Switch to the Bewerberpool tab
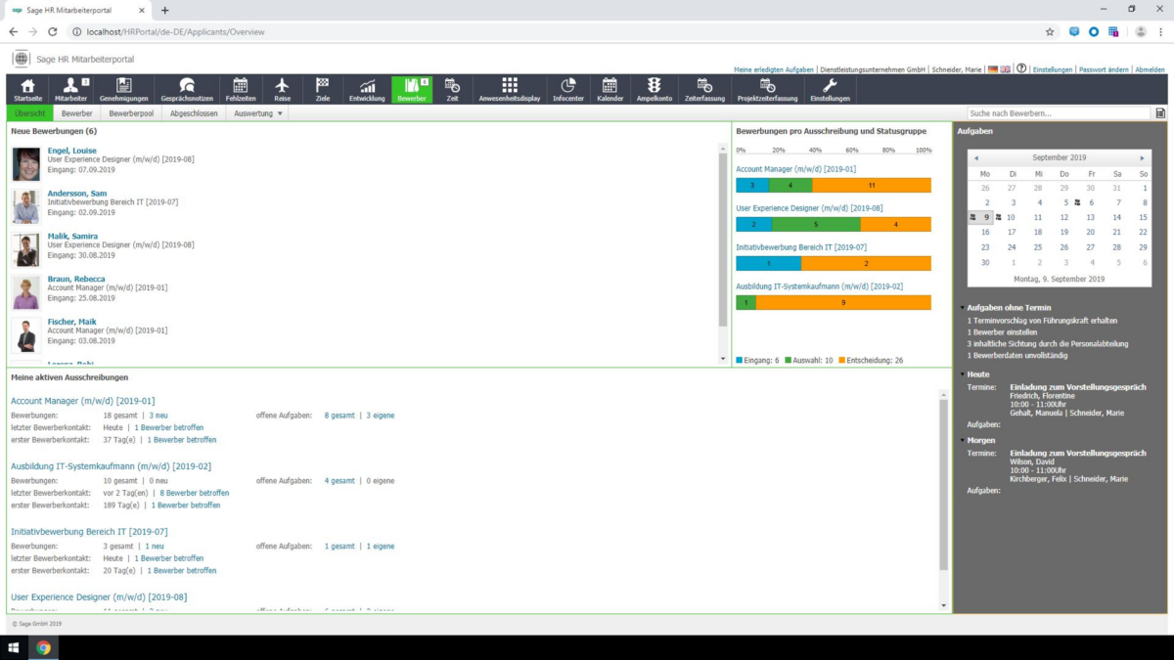Screen dimensions: 1174x660 130,113
